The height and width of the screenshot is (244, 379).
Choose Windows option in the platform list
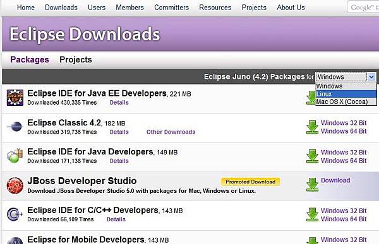[x=346, y=86]
